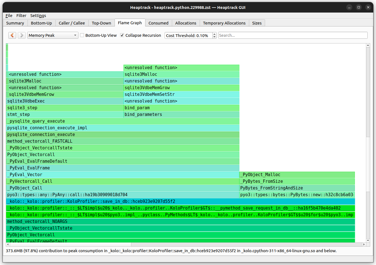This screenshot has width=376, height=265.
Task: Click the _PyVectorcall_Call flame frame
Action: coord(123,181)
